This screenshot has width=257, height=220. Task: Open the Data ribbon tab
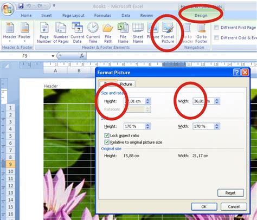point(126,16)
